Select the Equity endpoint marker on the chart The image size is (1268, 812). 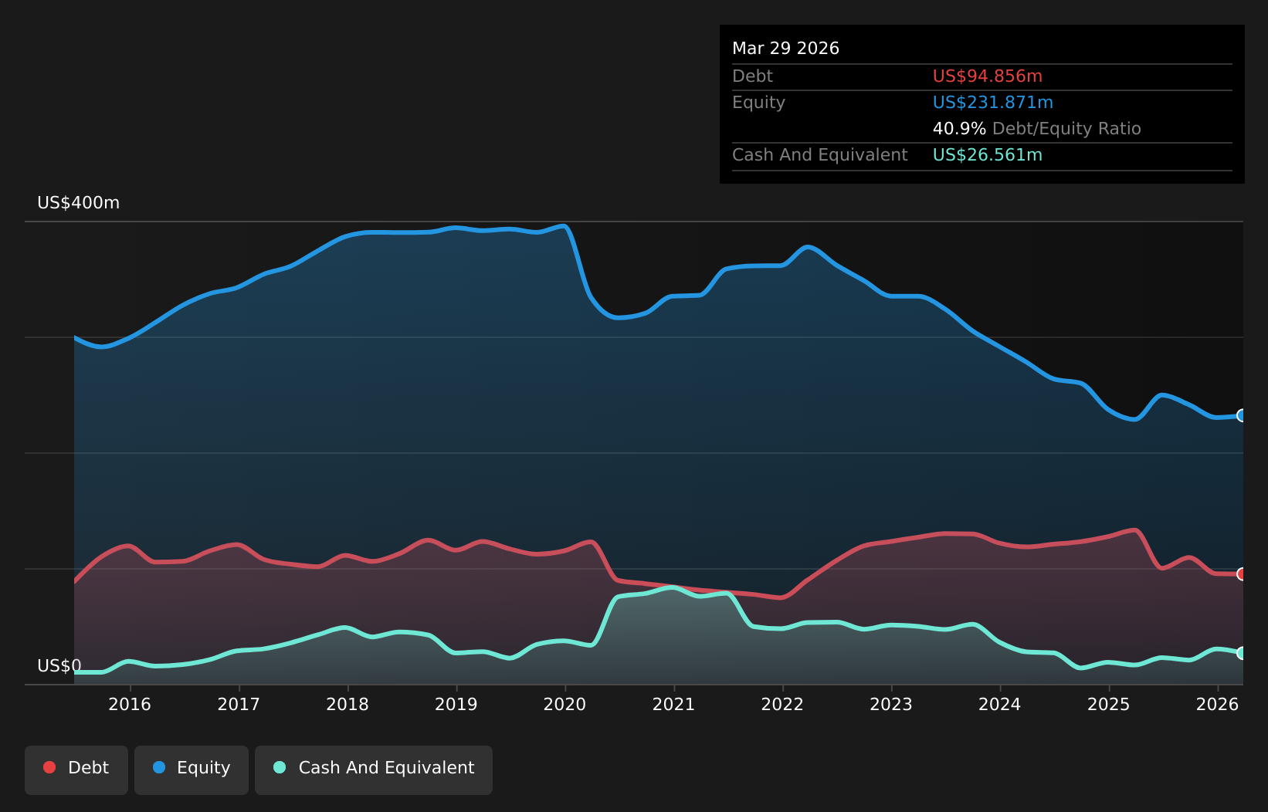point(1242,415)
